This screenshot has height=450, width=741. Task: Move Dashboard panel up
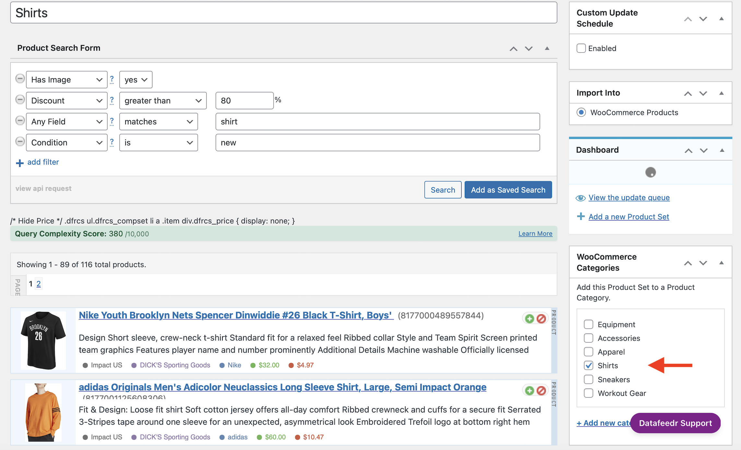[x=688, y=151]
